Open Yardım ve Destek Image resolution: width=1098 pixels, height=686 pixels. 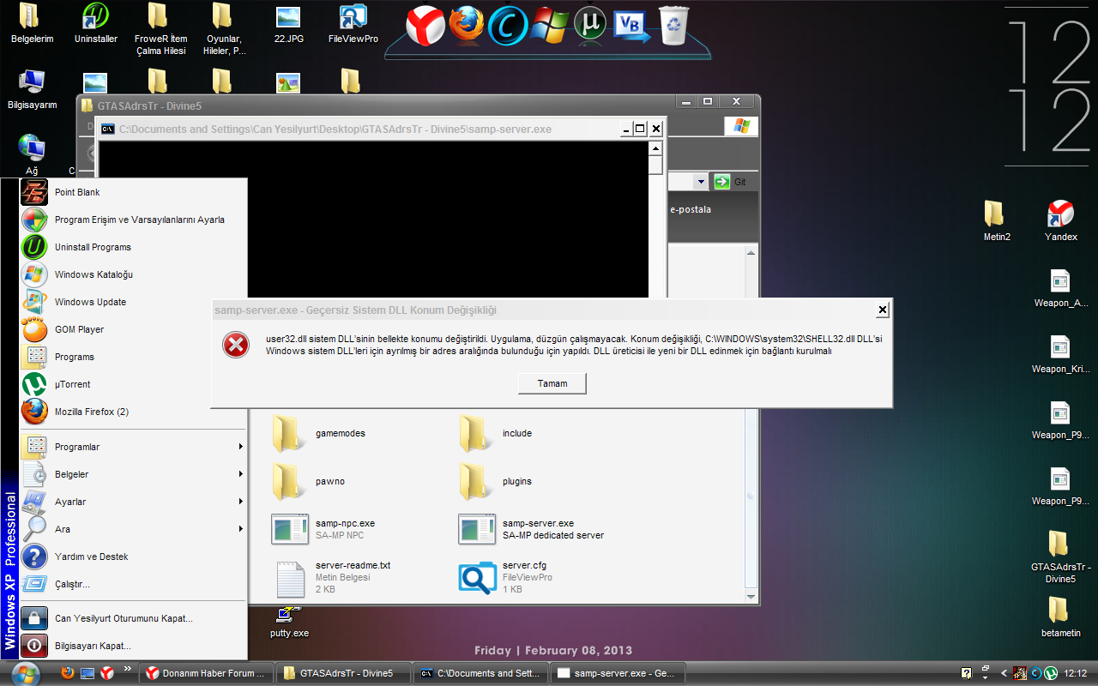133,557
